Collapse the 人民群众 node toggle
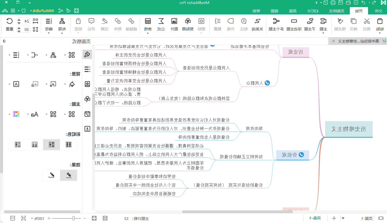The height and width of the screenshot is (223, 387). pos(267,83)
